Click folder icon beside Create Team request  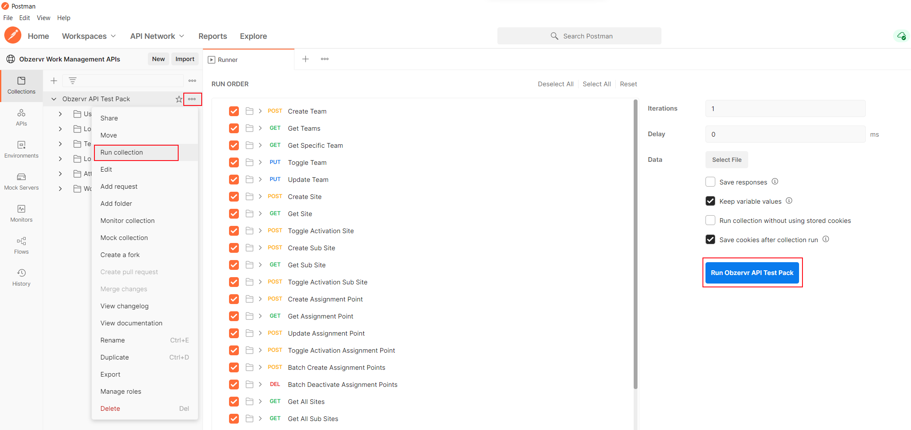pyautogui.click(x=250, y=111)
